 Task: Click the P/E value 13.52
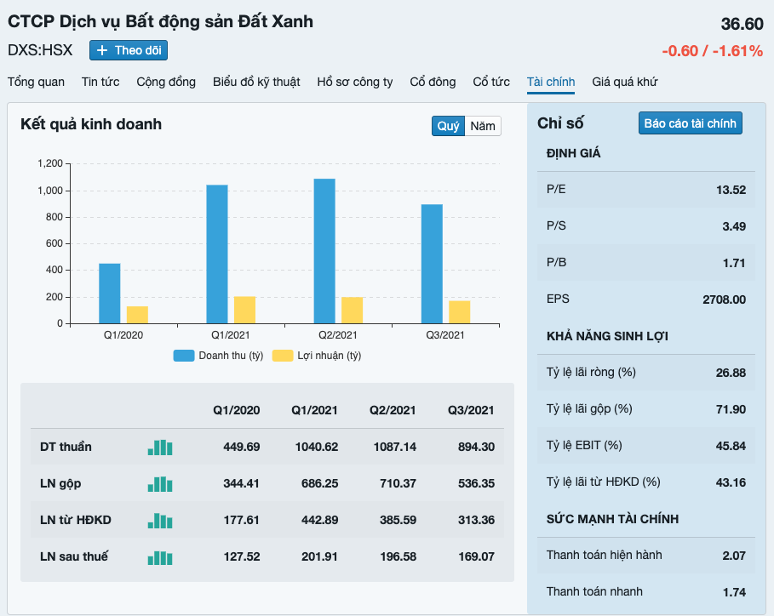click(x=731, y=190)
